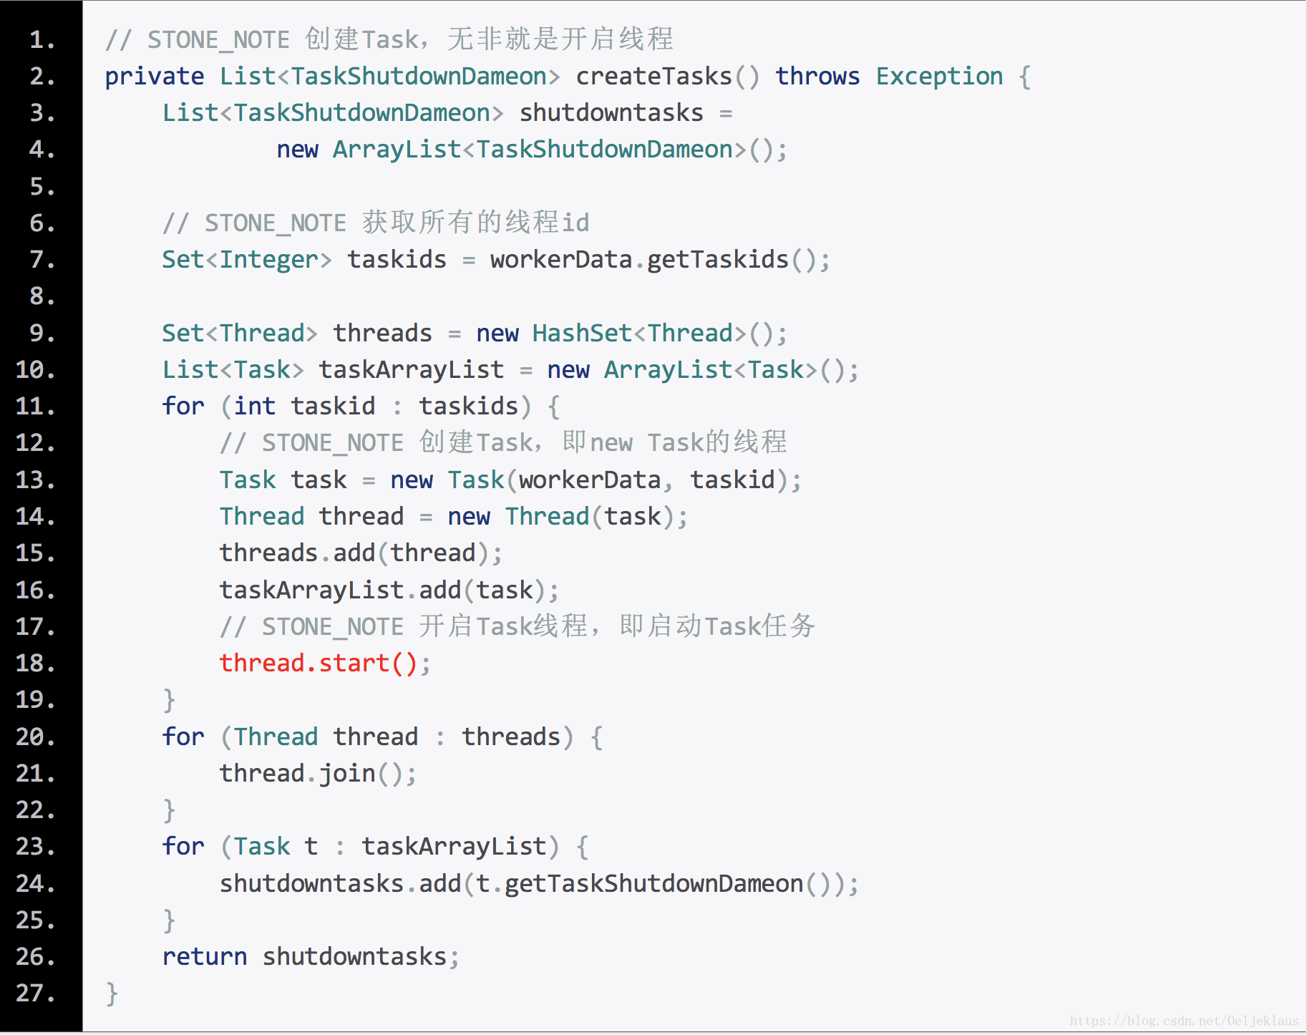Click the createTasks method name
This screenshot has width=1307, height=1035.
point(654,76)
